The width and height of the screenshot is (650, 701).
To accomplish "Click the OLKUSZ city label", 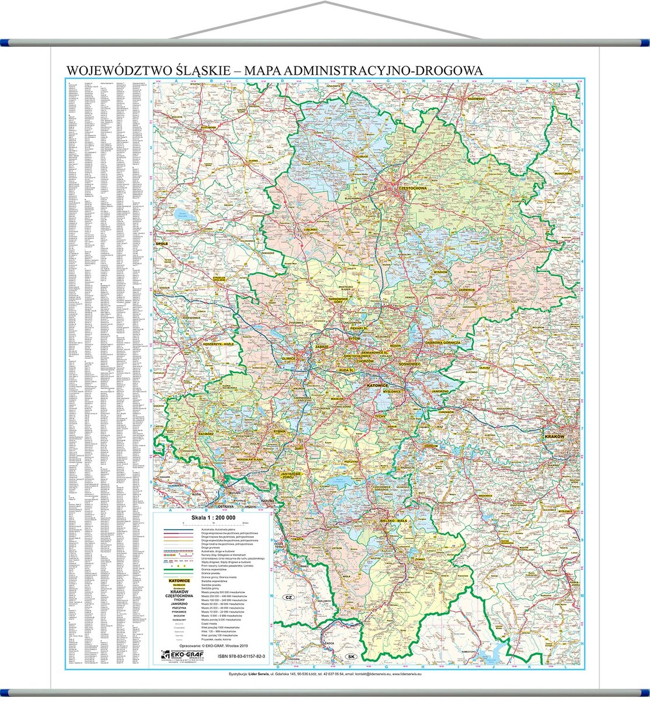I will click(x=484, y=369).
